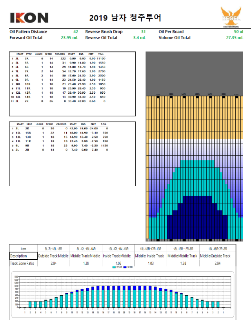Select the 15L start board in reverse table
This screenshot has width=251, height=325.
tap(18, 133)
